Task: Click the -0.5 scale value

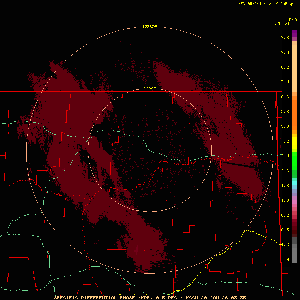Action: point(284,230)
